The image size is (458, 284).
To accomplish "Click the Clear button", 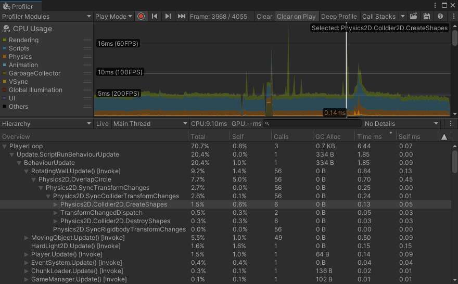I will 264,16.
